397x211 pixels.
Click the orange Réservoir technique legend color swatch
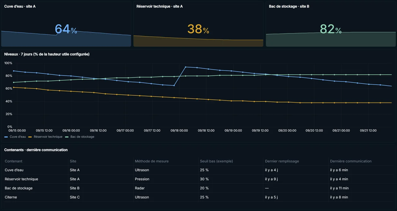click(x=30, y=137)
